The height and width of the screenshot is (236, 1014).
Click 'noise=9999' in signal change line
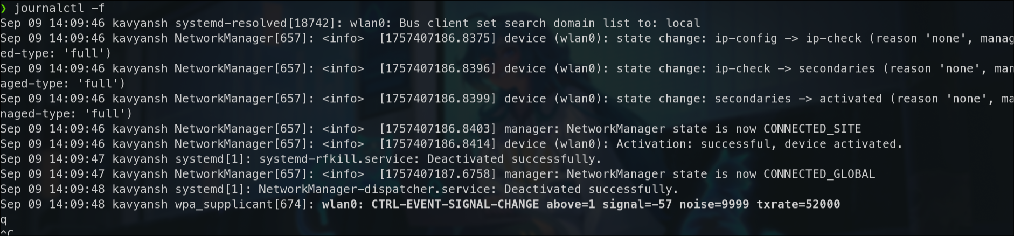pos(714,205)
